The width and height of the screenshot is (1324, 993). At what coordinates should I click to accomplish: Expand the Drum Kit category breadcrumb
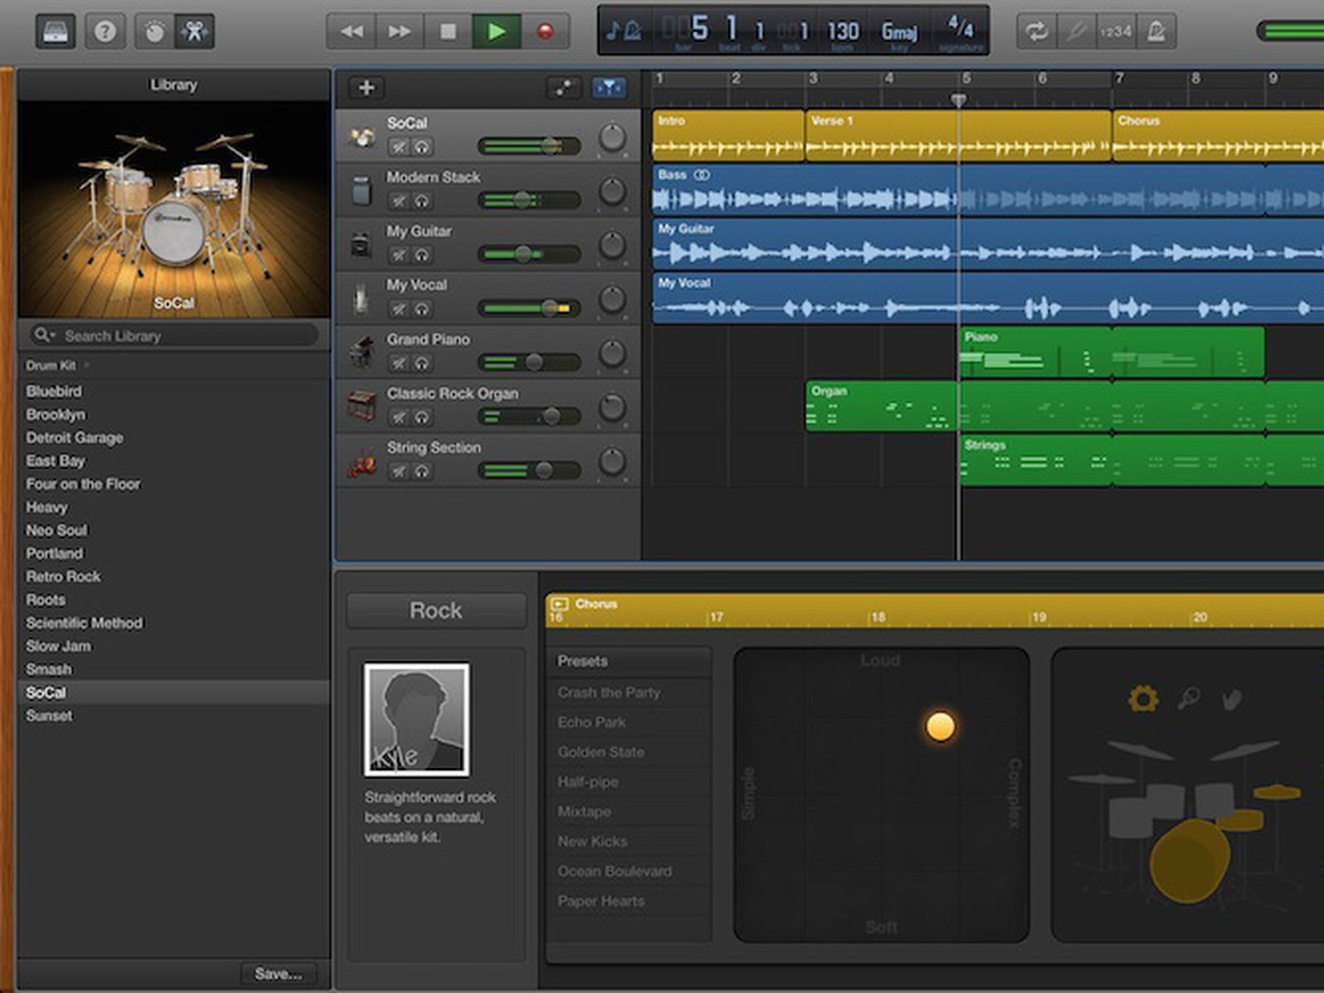pos(51,365)
